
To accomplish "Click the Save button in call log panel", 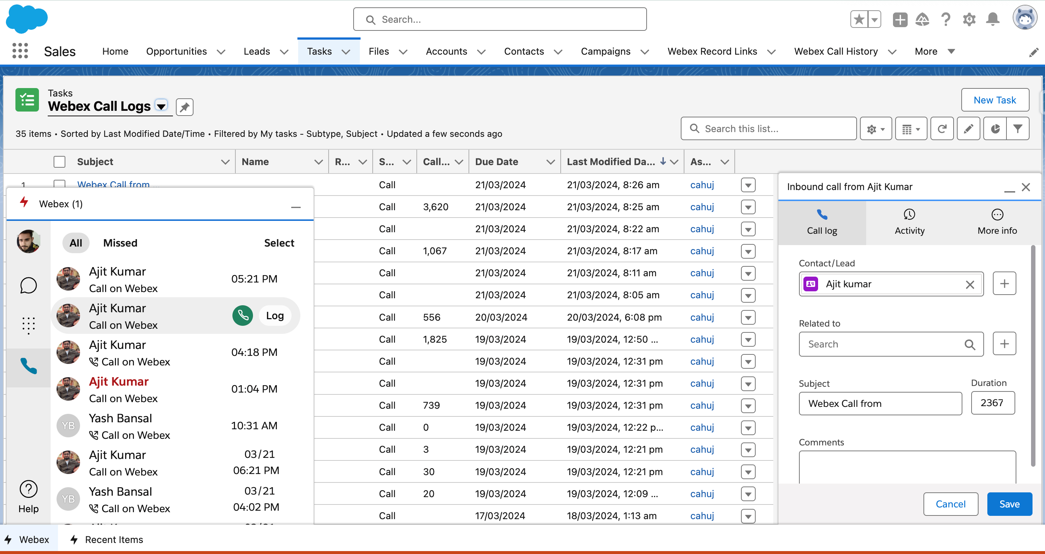I will pos(1008,504).
